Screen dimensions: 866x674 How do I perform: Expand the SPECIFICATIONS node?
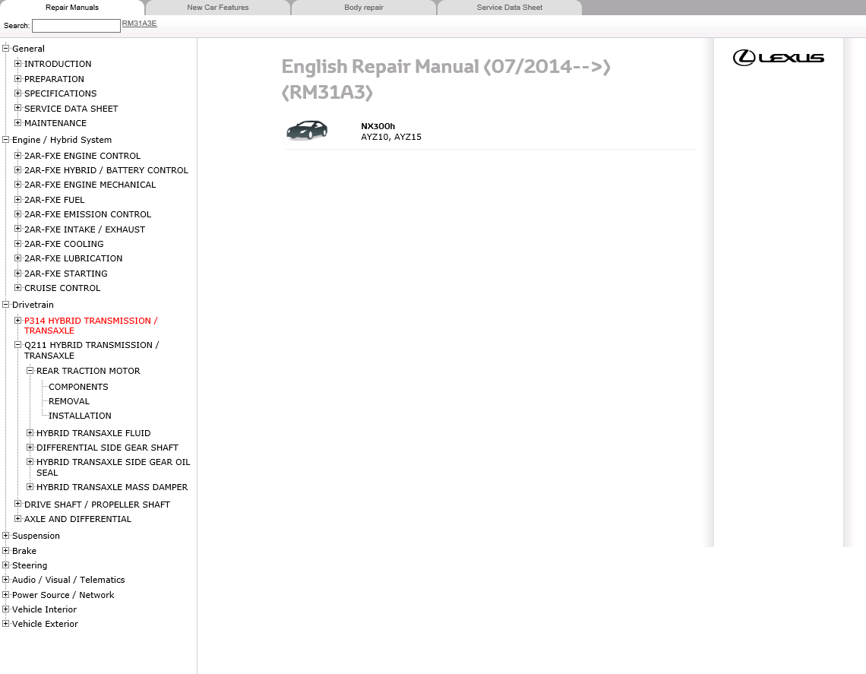click(18, 93)
